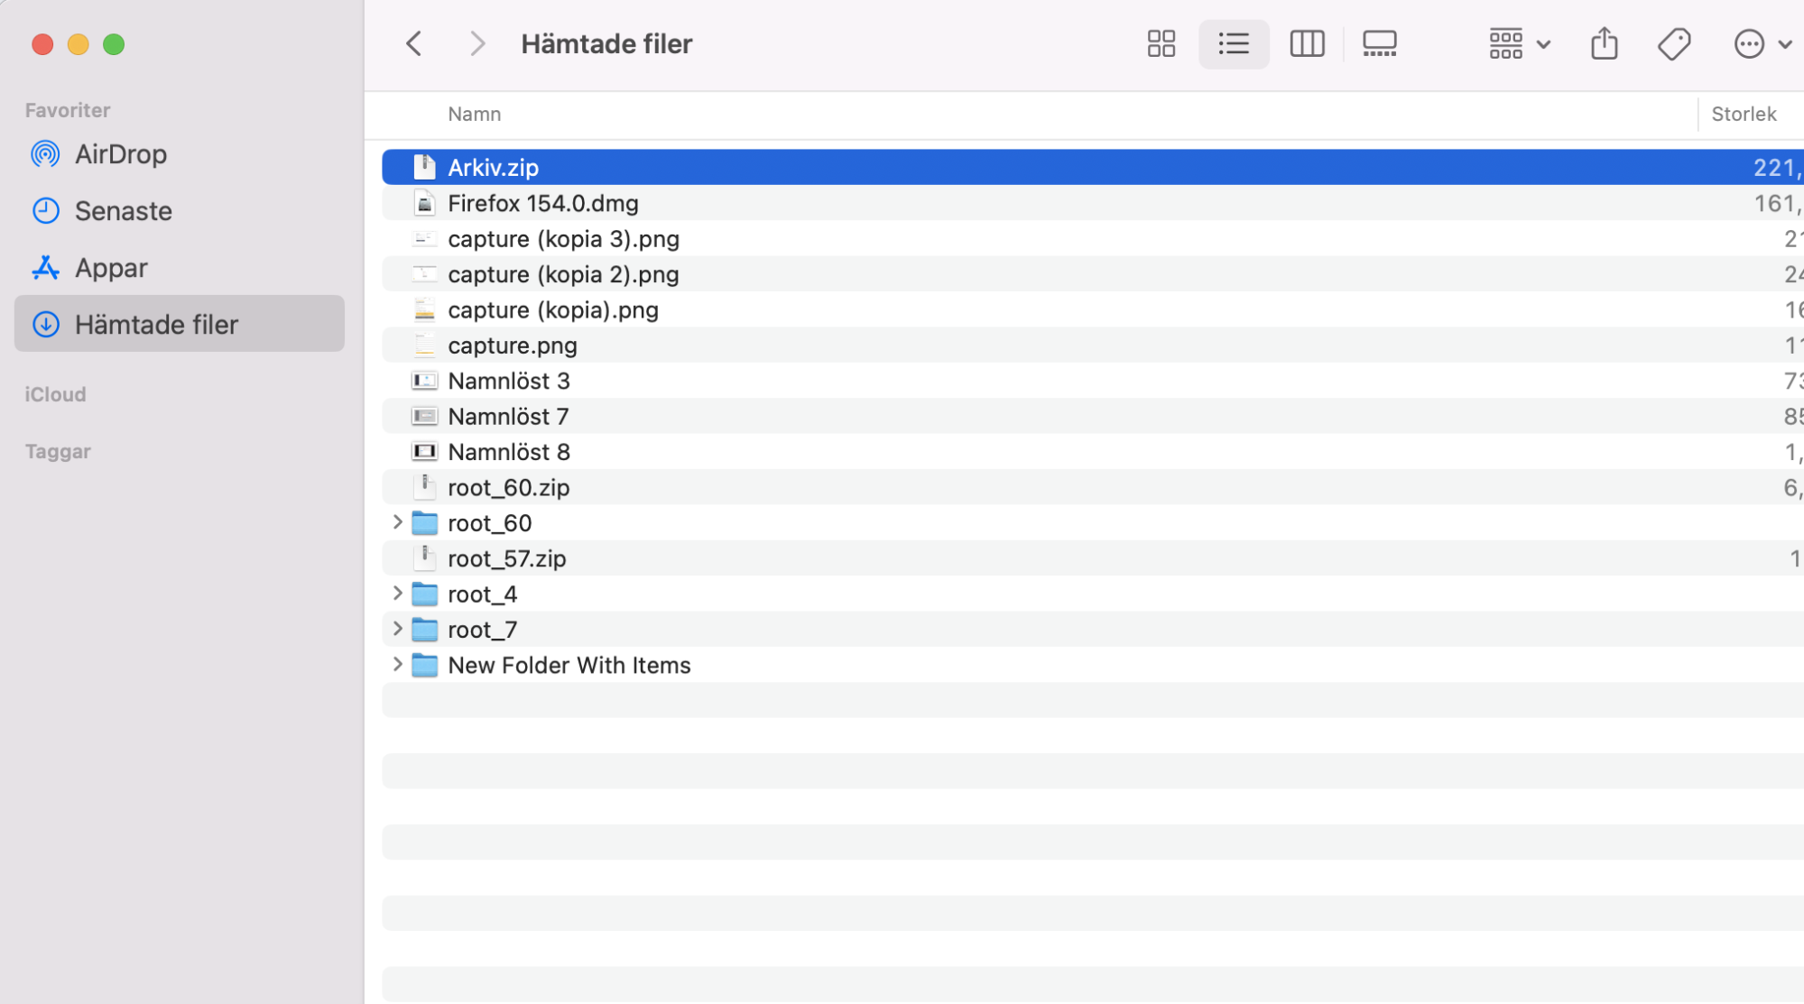Select the Firefox 154.0.dmg file
Viewport: 1804px width, 1004px height.
click(1092, 203)
